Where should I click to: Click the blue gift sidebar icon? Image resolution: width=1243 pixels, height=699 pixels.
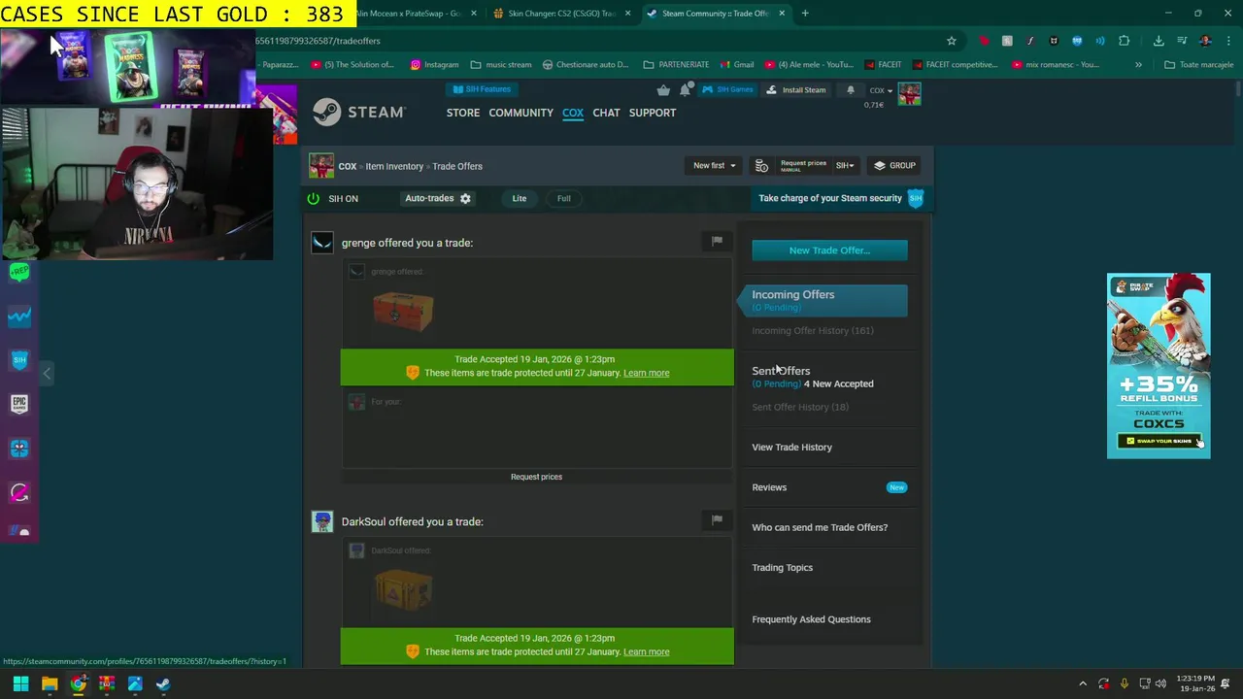coord(19,448)
